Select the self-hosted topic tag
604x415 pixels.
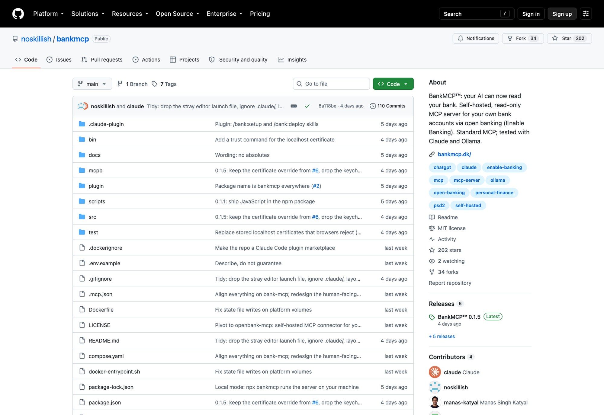tap(468, 206)
